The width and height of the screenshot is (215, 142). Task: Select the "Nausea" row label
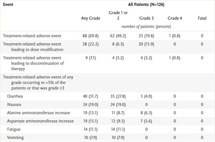point(14,104)
